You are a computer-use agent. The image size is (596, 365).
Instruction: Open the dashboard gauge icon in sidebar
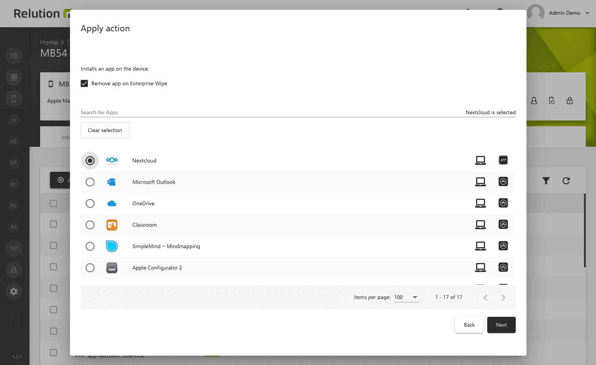14,56
